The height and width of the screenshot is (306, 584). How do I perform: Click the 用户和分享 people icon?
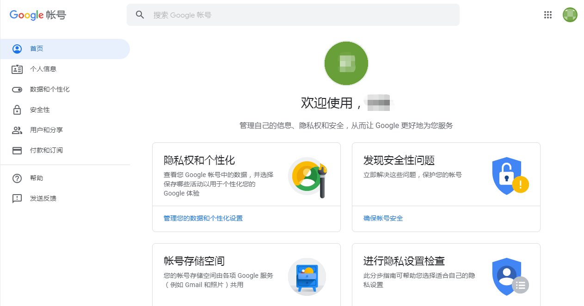pyautogui.click(x=17, y=130)
